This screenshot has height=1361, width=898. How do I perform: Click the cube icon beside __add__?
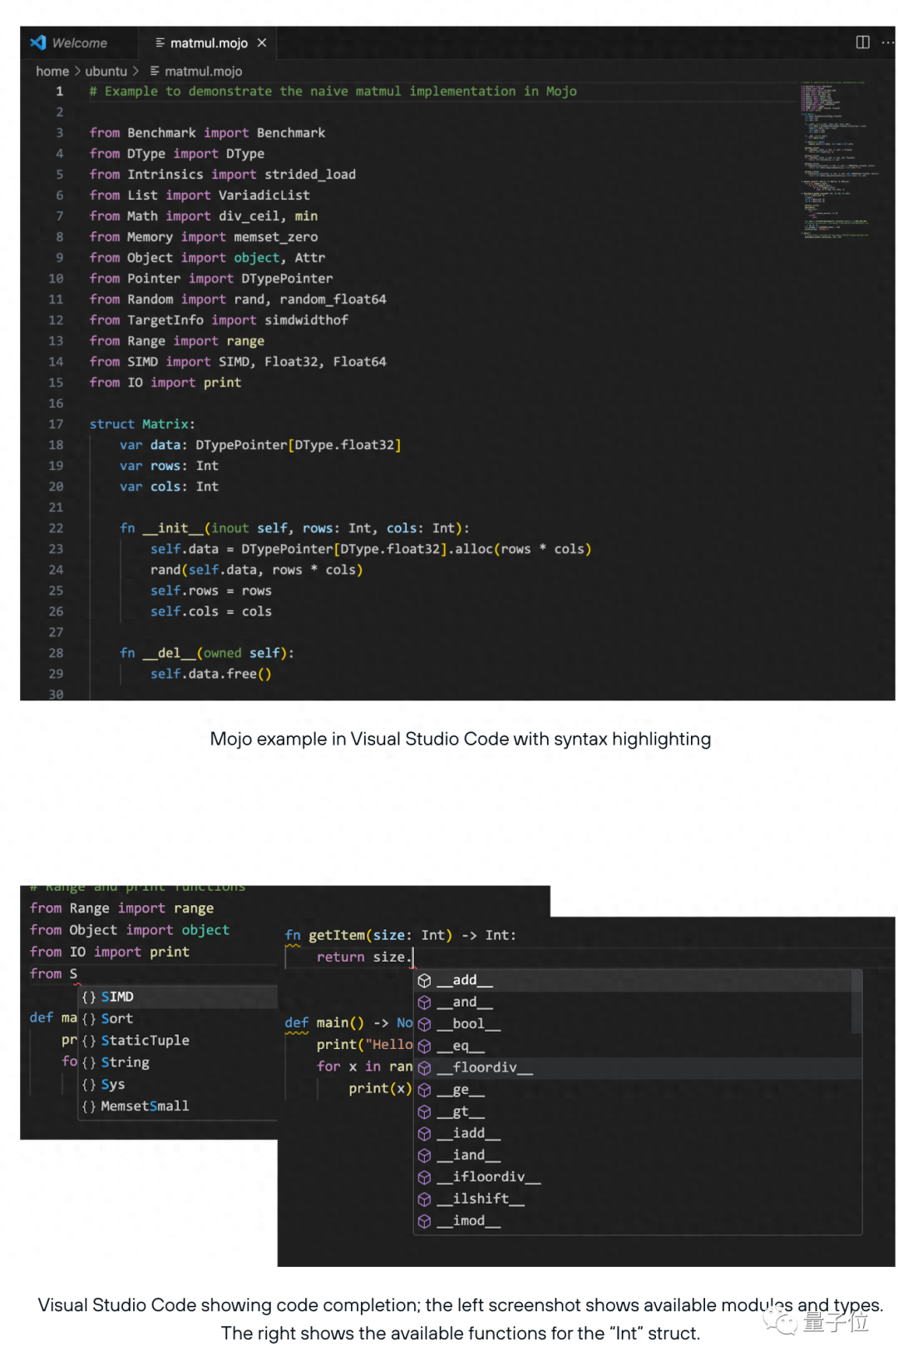[x=424, y=981]
